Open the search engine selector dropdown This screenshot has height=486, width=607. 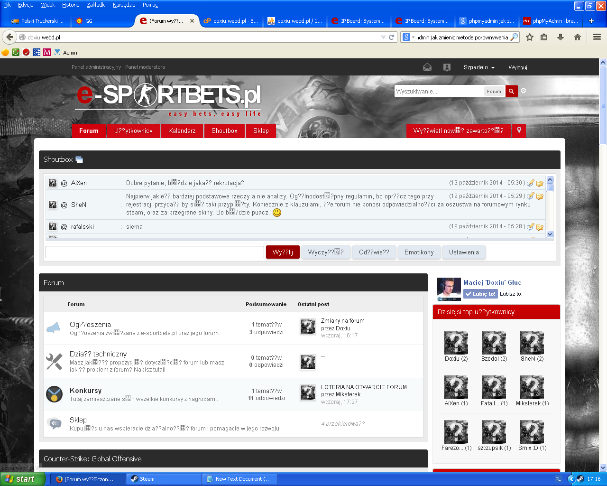[x=408, y=37]
